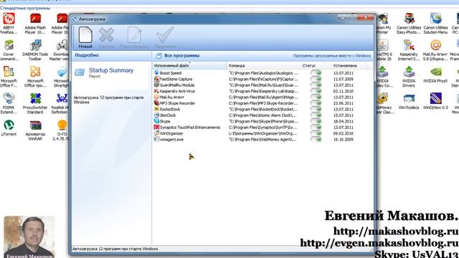Image resolution: width=459 pixels, height=258 pixels.
Task: Close the Автозагрузка window
Action: pos(366,18)
